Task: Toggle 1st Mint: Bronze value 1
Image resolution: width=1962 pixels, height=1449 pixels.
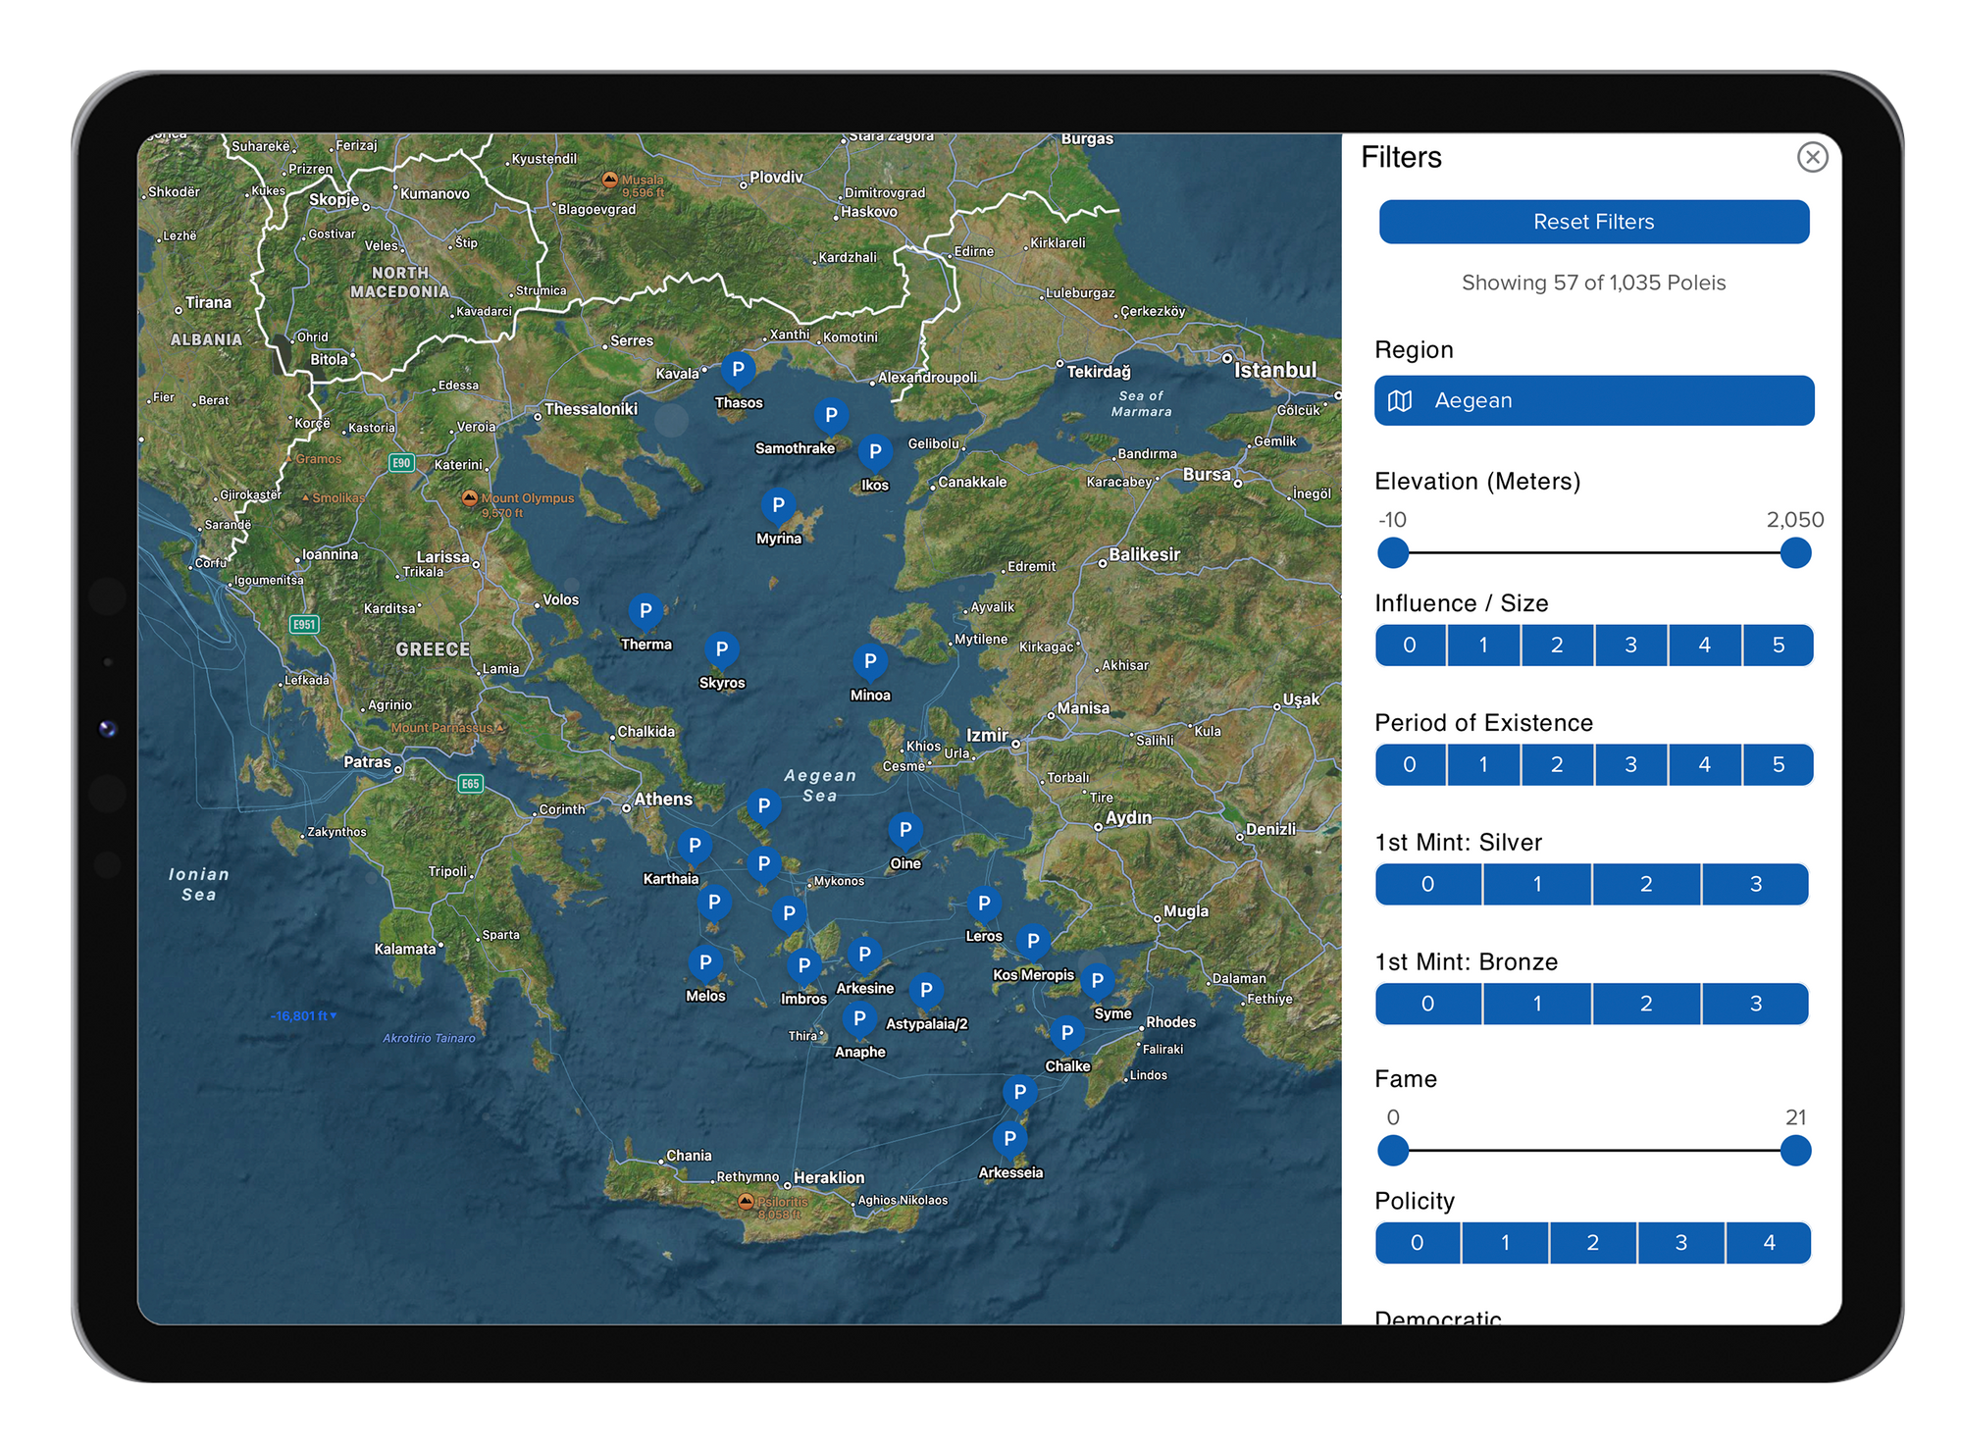Action: pyautogui.click(x=1537, y=1005)
